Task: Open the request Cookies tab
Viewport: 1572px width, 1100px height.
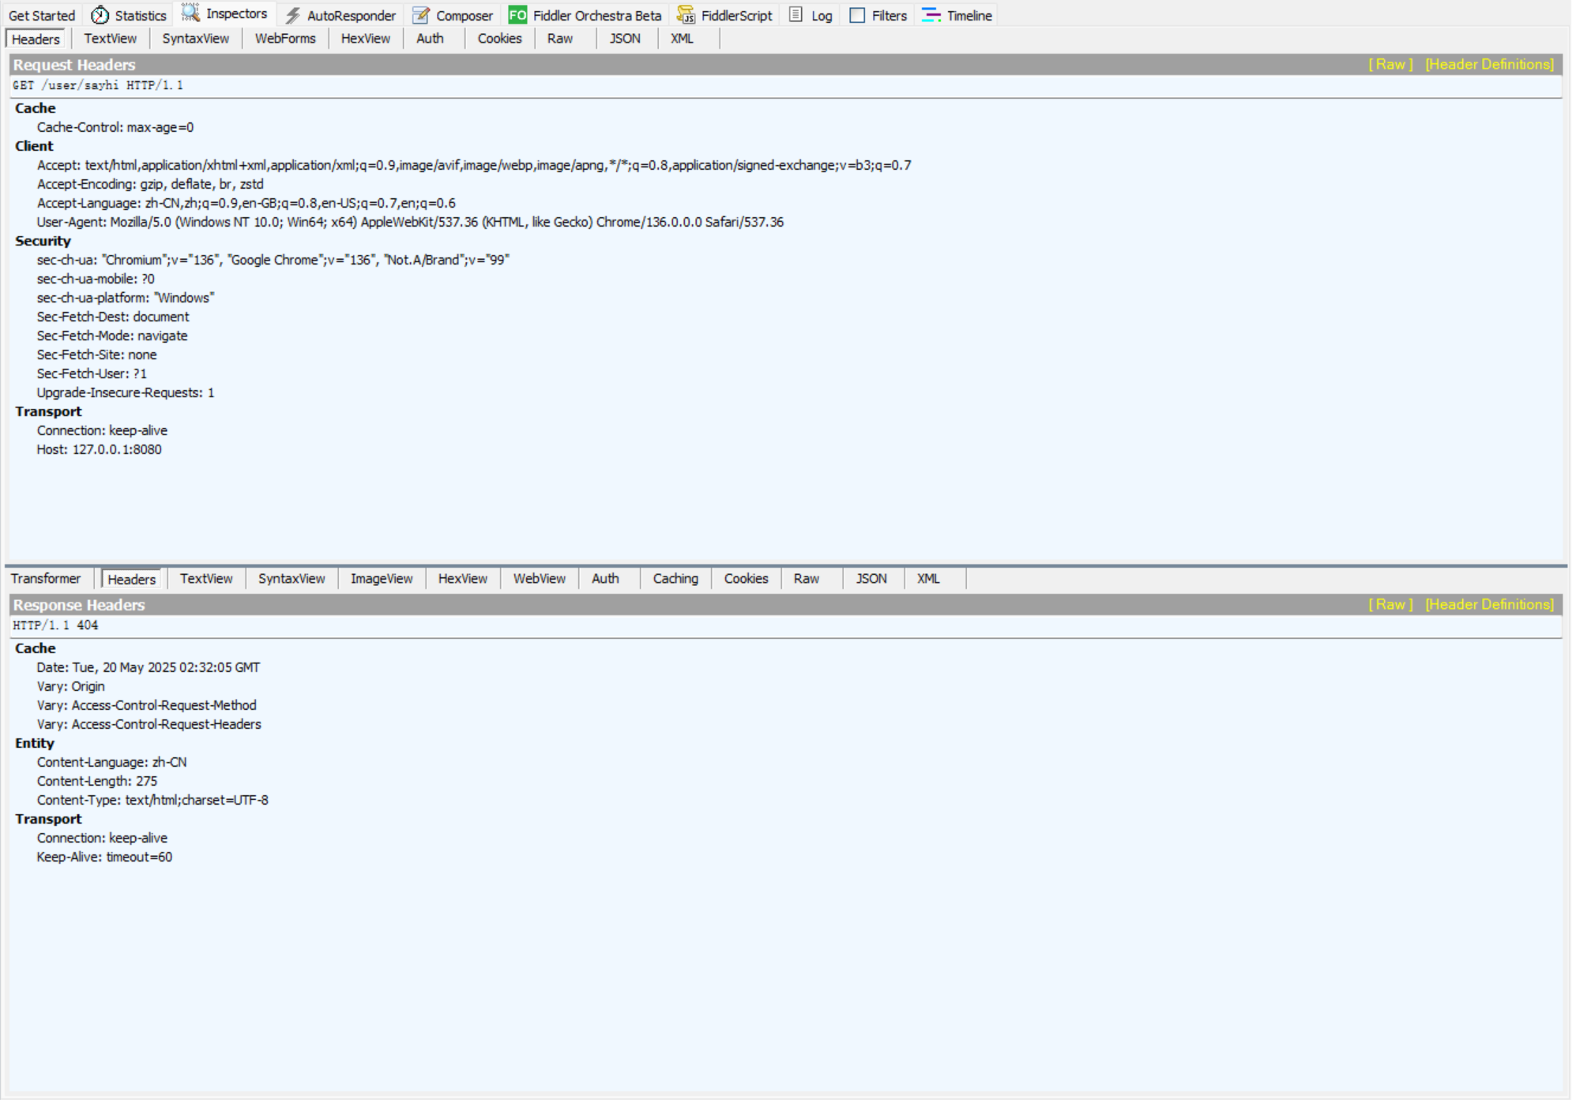Action: (x=499, y=39)
